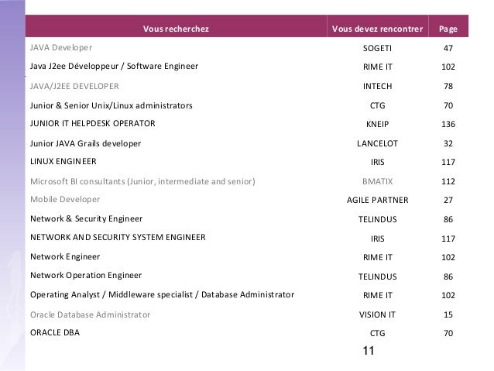The height and width of the screenshot is (371, 494).
Task: Click the 'Page' column header
Action: [x=448, y=29]
